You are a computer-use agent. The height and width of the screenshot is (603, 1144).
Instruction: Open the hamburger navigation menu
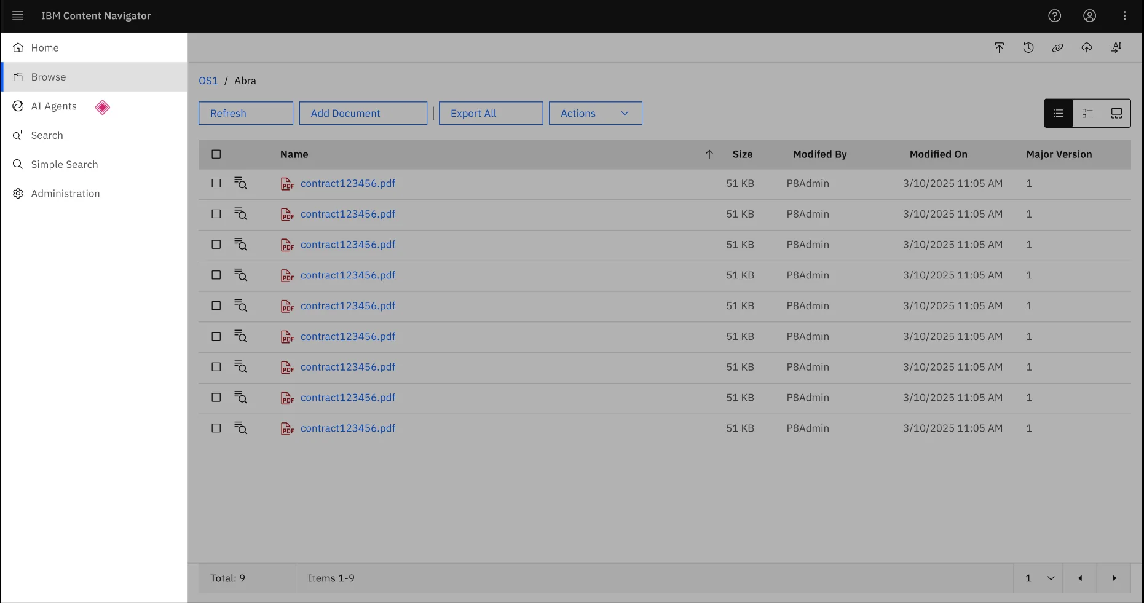point(18,16)
